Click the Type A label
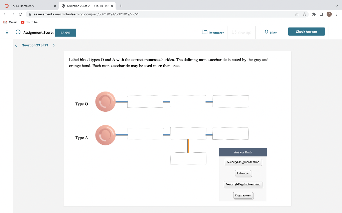This screenshot has height=213, width=342. (x=81, y=137)
